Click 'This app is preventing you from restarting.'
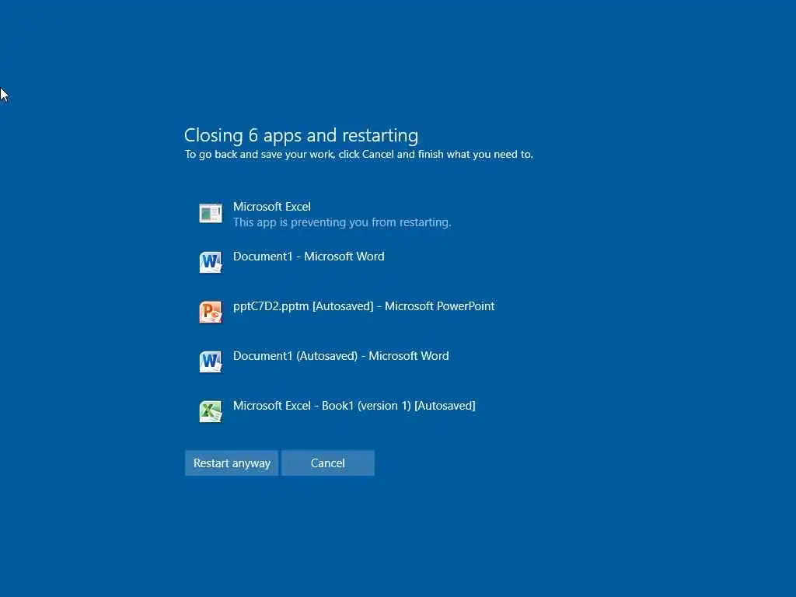796x597 pixels. (342, 222)
